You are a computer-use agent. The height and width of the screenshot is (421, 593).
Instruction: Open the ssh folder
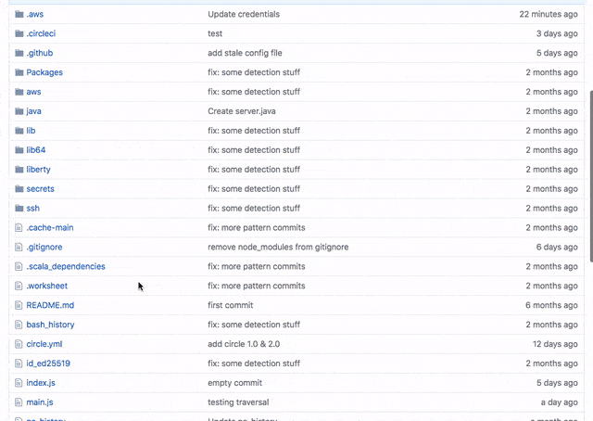click(x=33, y=209)
